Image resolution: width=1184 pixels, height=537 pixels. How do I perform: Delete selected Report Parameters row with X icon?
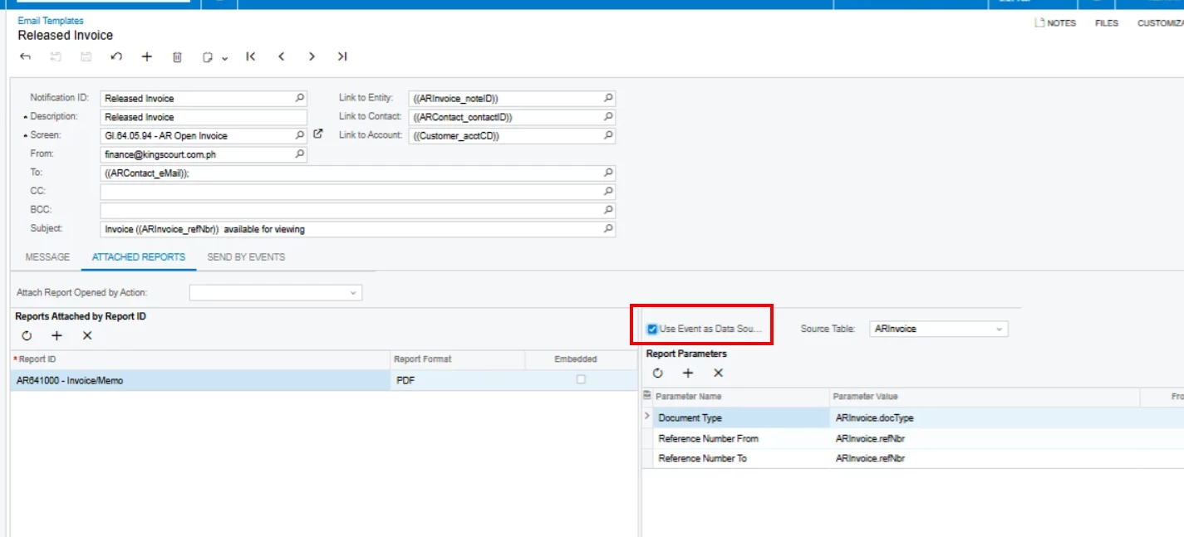point(719,373)
